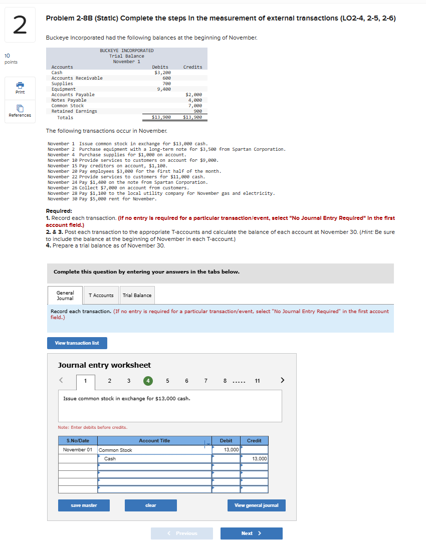Click the Retained Earnings row in trial balance
This screenshot has height=540, width=426.
pyautogui.click(x=127, y=111)
